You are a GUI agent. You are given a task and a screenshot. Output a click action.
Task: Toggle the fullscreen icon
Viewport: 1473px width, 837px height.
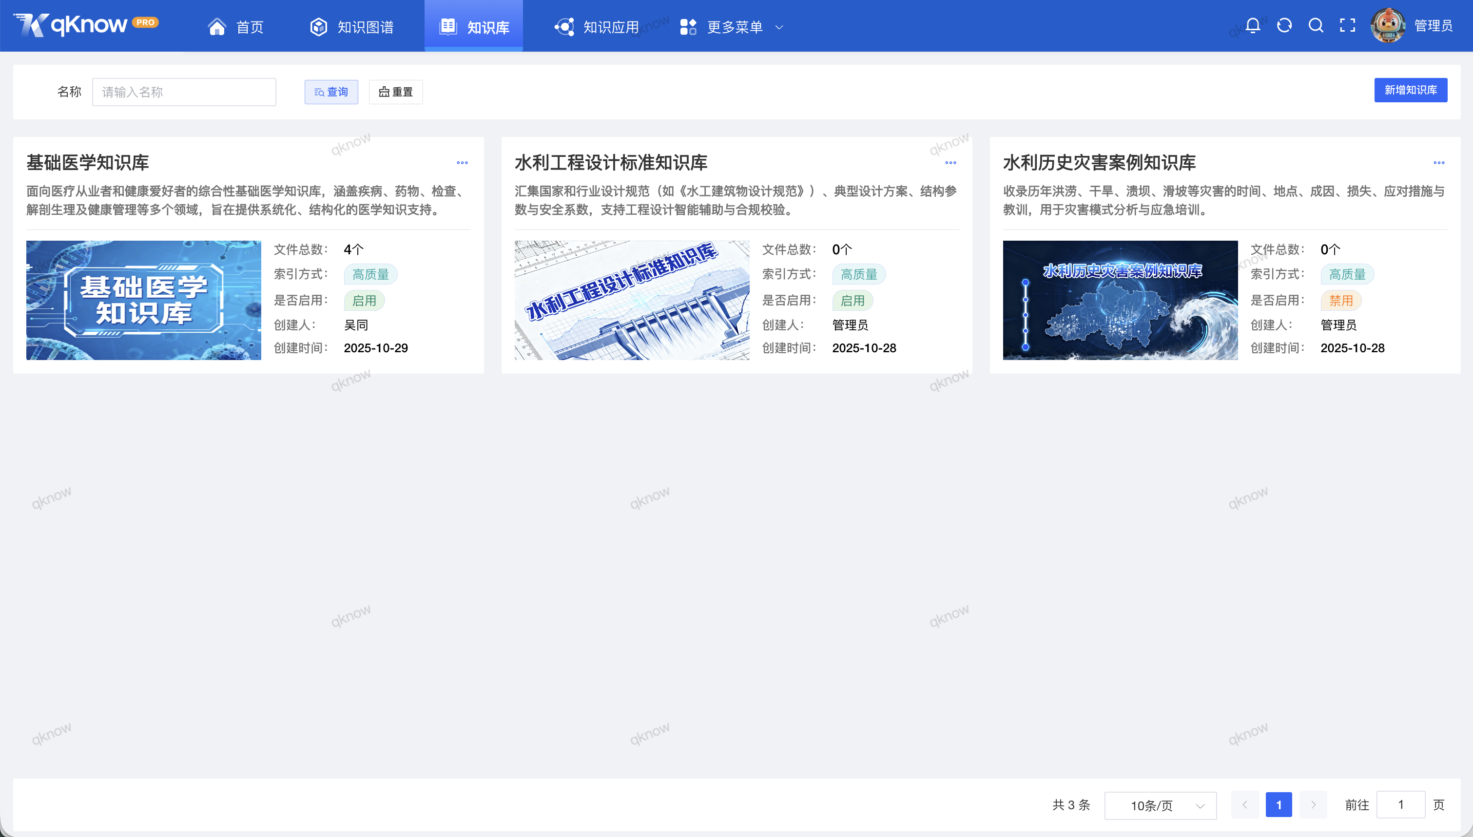(1347, 25)
